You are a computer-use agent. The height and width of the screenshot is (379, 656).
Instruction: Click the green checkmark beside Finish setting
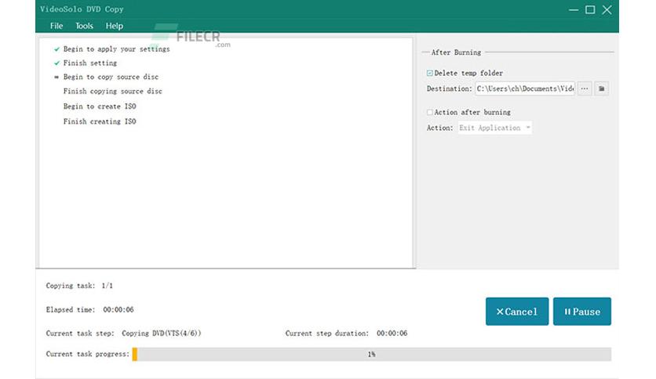tap(57, 63)
